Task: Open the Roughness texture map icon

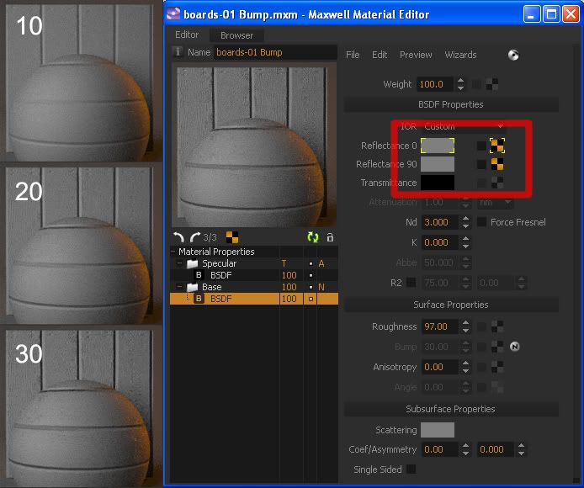Action: 497,326
